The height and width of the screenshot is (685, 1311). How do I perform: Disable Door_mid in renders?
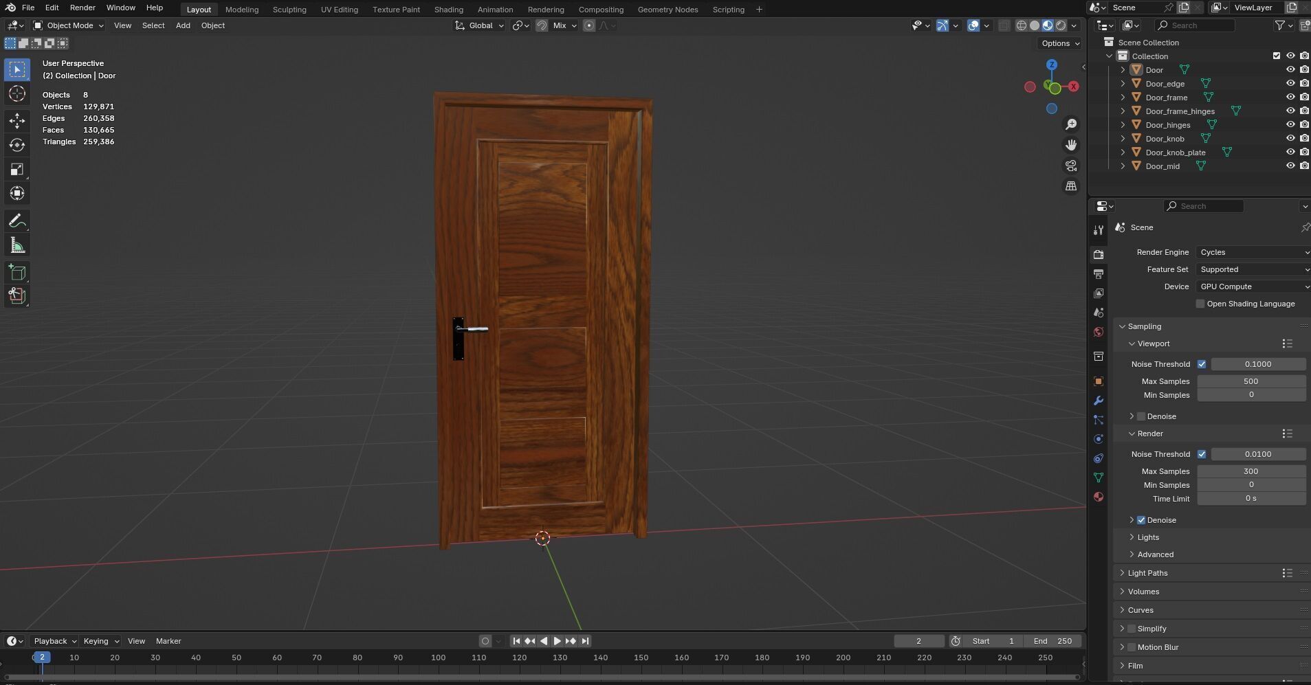[1304, 166]
